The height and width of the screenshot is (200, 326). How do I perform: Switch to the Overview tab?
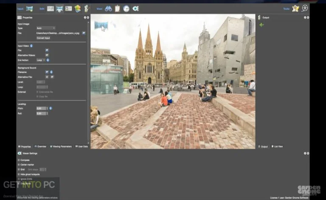click(41, 146)
